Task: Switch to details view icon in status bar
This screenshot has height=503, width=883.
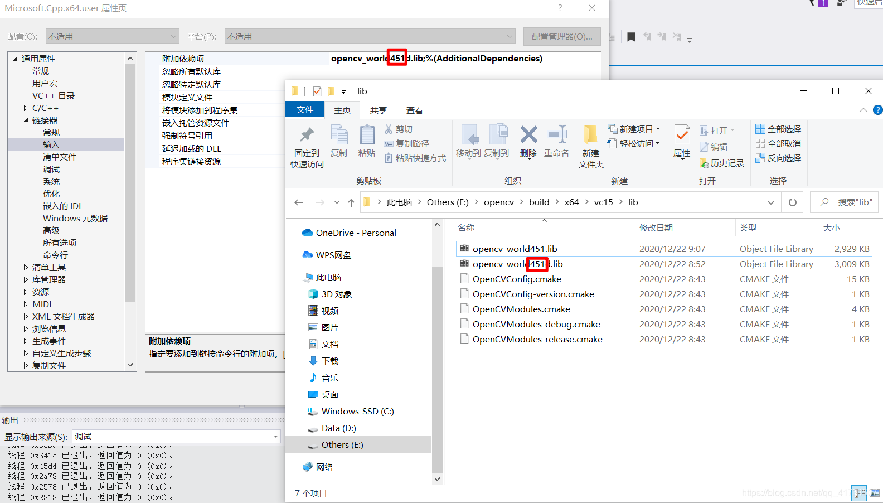Action: 859,493
